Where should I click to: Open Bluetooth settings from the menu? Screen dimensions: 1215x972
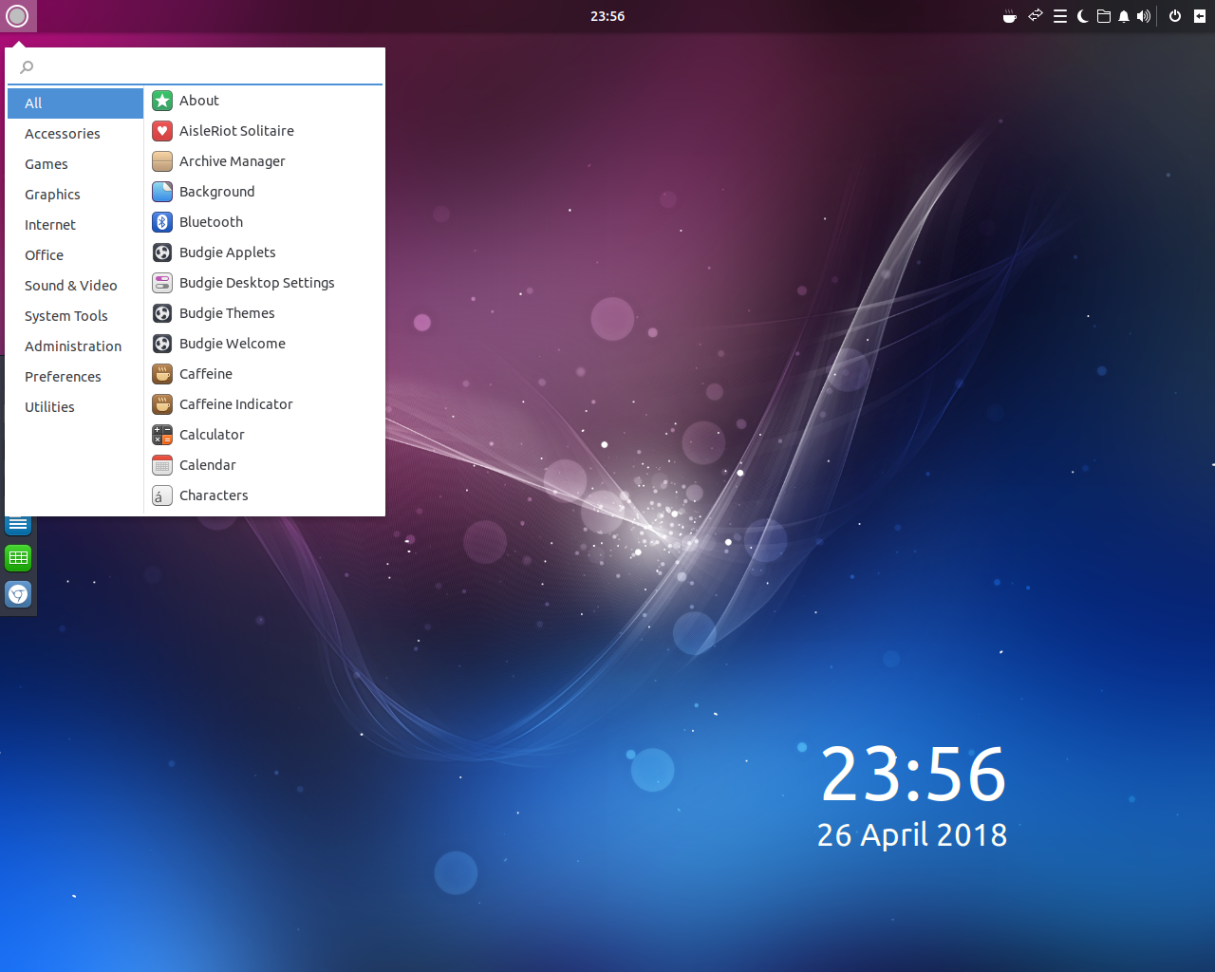tap(265, 222)
